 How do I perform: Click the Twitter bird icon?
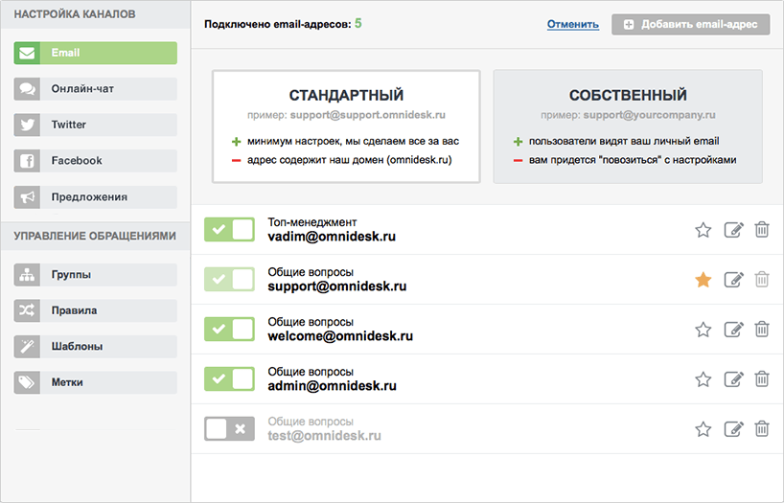click(x=27, y=125)
